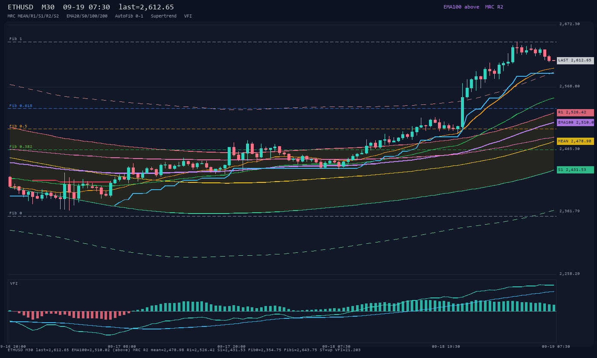Click the Fib 1 level label
This screenshot has width=597, height=358.
pos(16,39)
